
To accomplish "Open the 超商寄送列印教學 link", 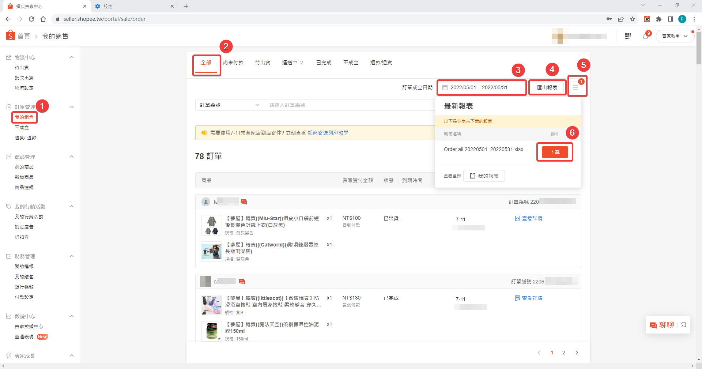I will tap(328, 133).
